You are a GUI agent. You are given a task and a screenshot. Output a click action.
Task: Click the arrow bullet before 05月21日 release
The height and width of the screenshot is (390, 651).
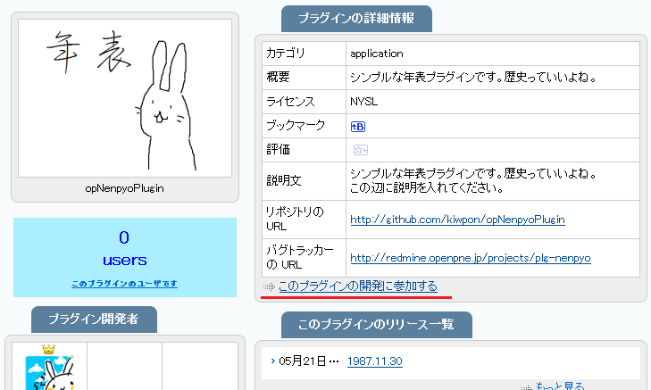tap(273, 361)
